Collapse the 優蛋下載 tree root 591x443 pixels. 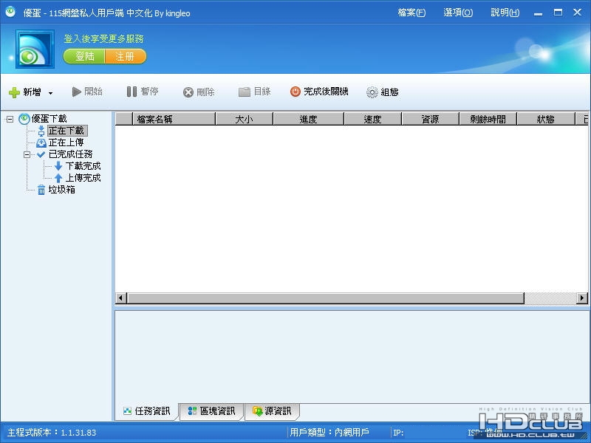pos(10,120)
